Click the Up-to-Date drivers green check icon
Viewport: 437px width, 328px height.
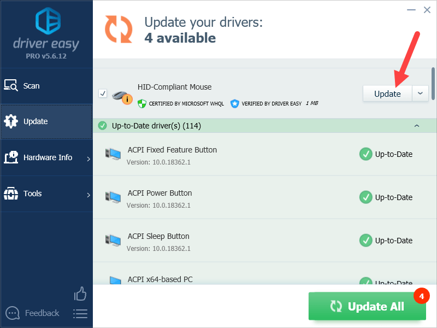[x=103, y=126]
